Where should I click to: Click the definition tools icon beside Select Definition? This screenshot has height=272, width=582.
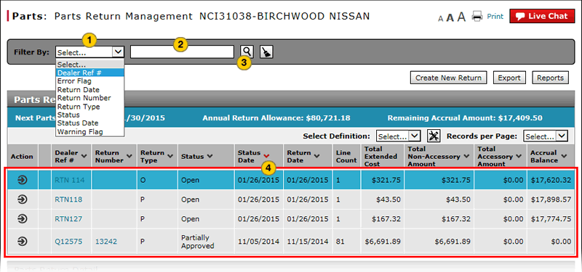(x=433, y=136)
